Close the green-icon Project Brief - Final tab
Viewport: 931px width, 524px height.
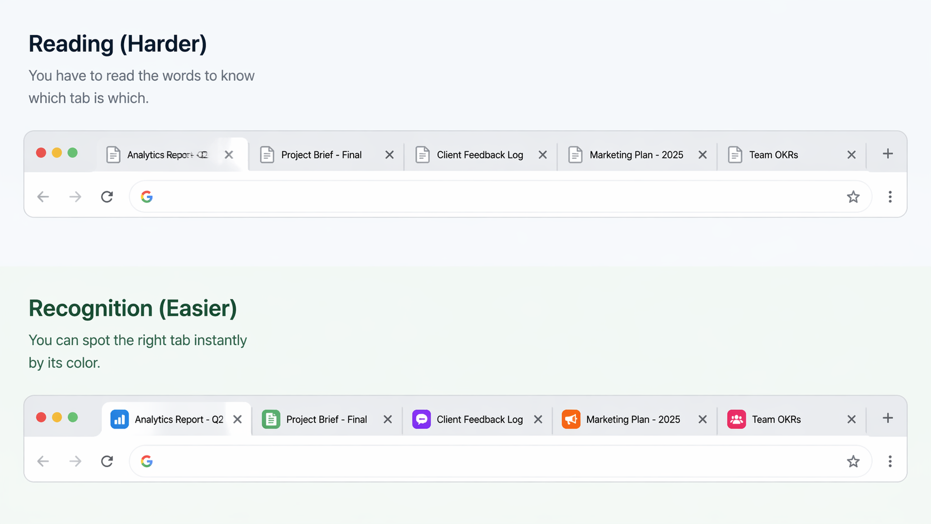click(388, 419)
